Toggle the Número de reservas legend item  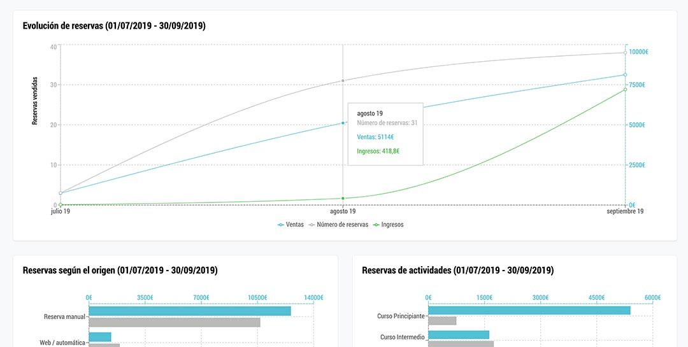coord(339,225)
